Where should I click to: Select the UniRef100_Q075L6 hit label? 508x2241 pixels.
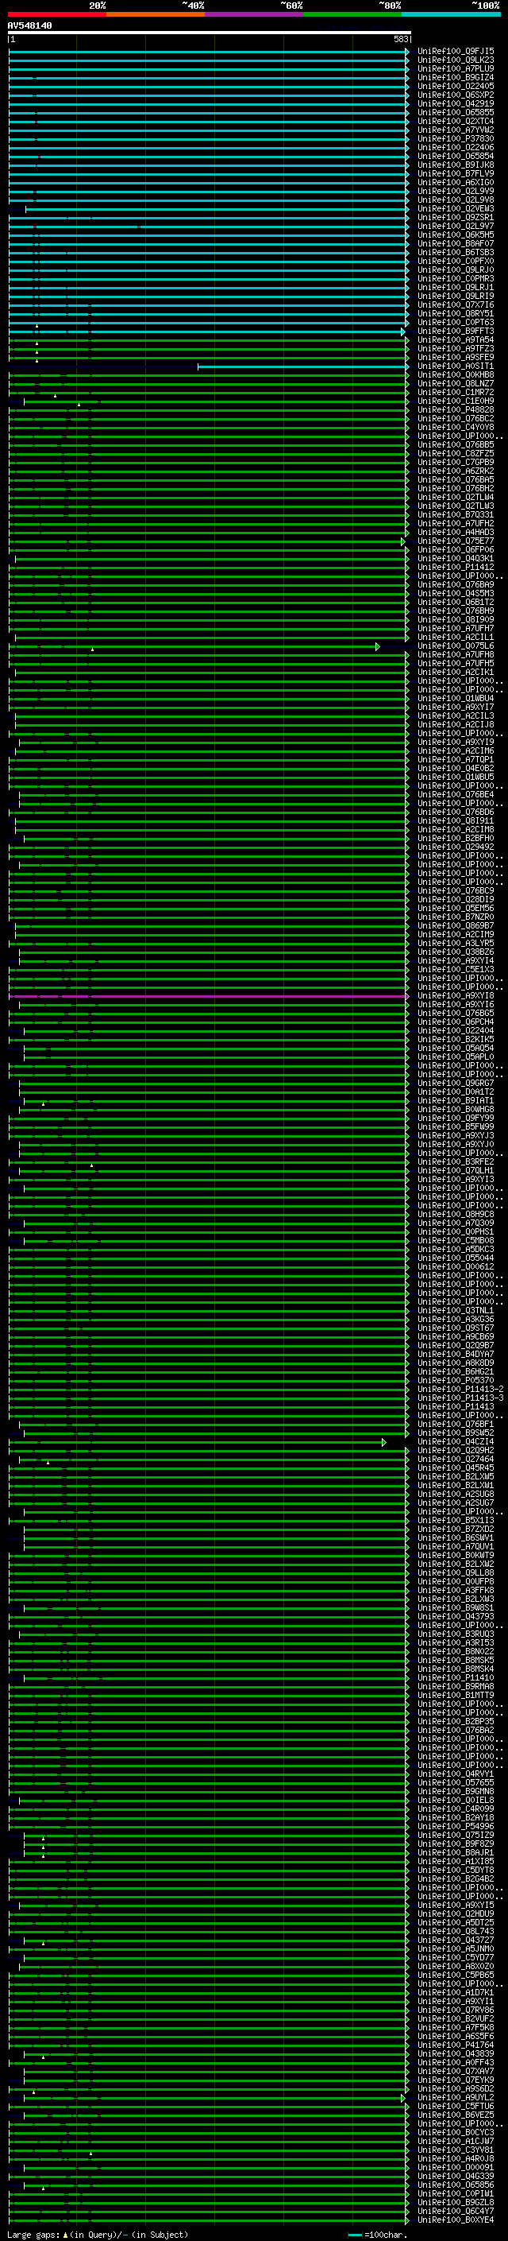tap(456, 646)
